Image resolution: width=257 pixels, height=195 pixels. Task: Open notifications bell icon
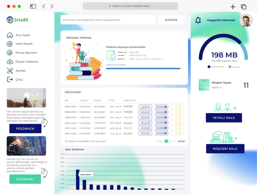click(198, 20)
